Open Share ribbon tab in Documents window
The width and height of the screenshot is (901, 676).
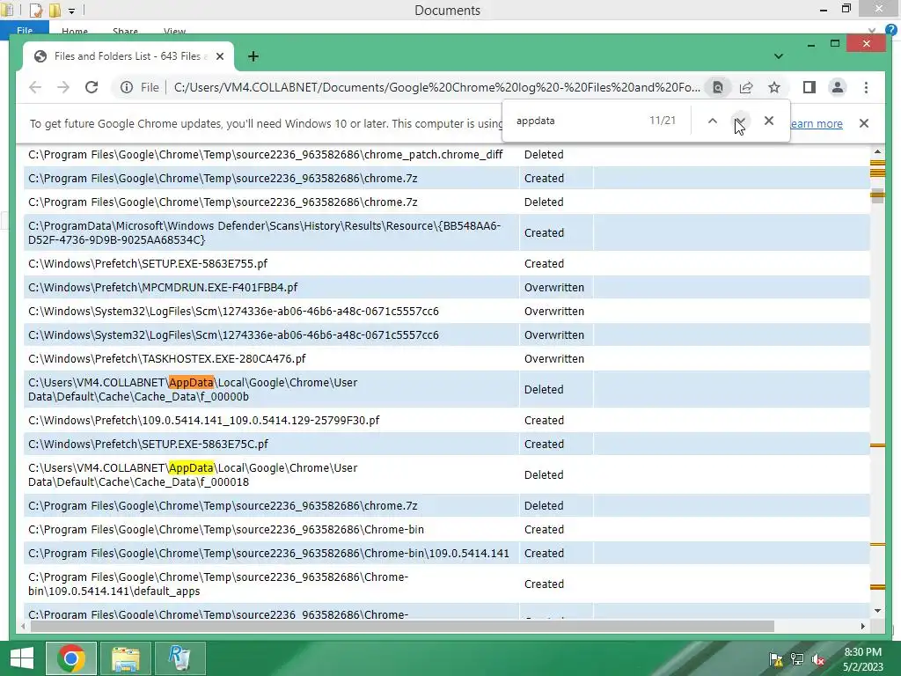pyautogui.click(x=125, y=32)
